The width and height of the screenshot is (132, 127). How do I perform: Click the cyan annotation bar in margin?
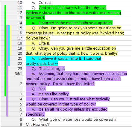tap(9, 45)
